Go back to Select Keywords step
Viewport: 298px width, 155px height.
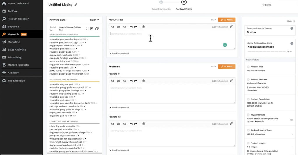pos(161,9)
